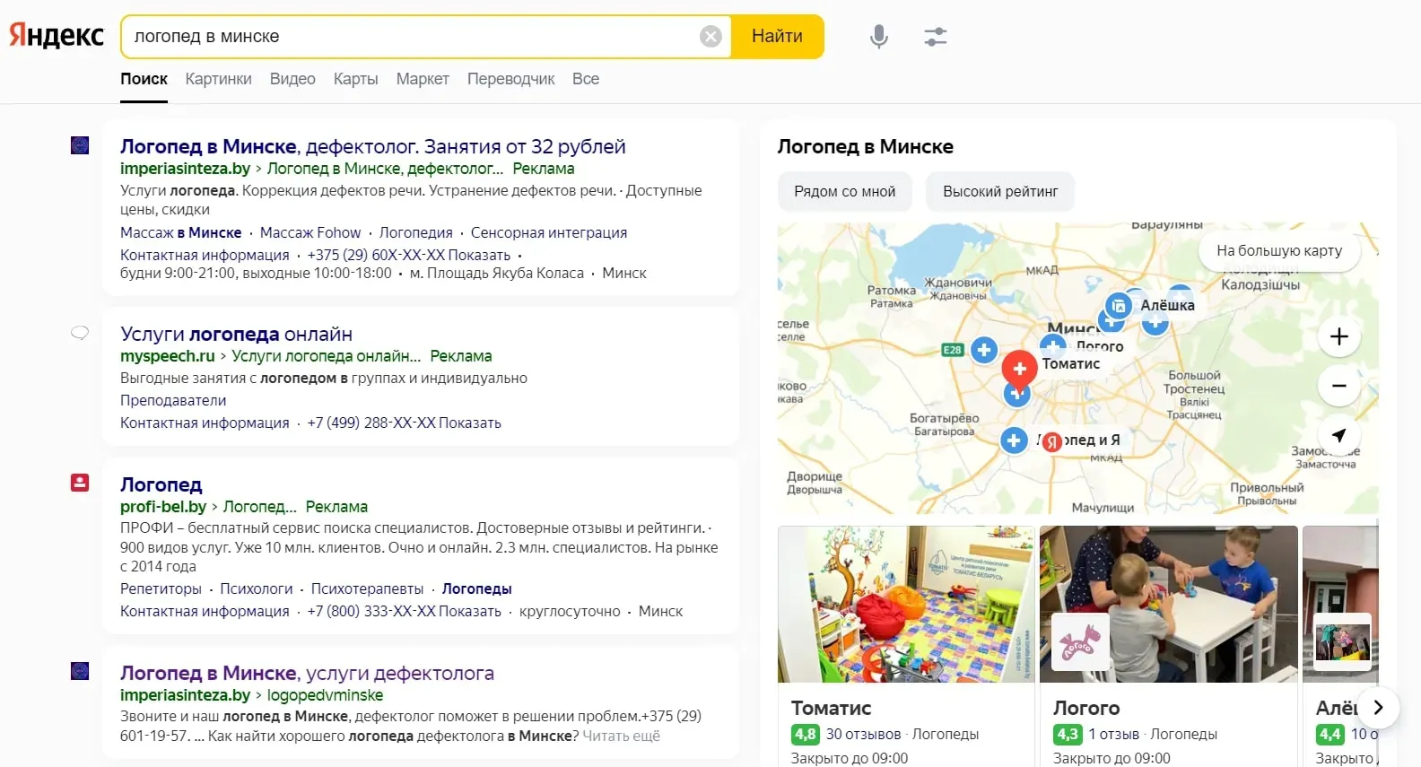
Task: Open 'Логопед в Минске, услуги дефектолога' result
Action: tap(307, 673)
